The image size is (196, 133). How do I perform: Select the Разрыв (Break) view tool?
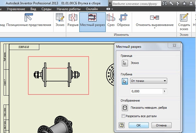pyautogui.click(x=73, y=22)
